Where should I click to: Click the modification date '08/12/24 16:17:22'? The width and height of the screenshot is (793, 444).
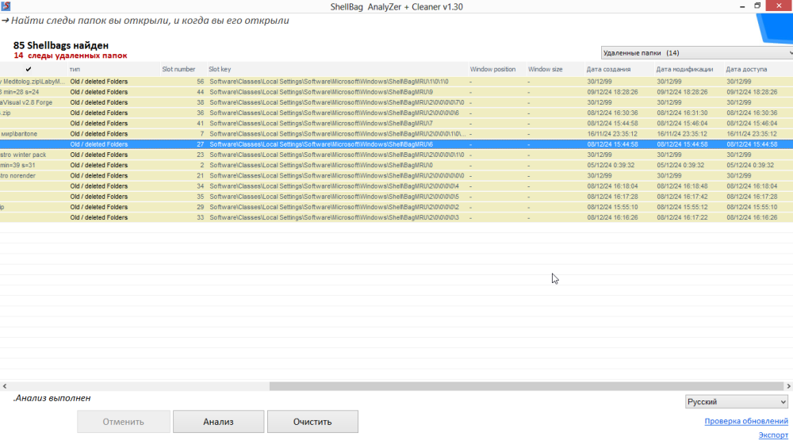tap(682, 217)
